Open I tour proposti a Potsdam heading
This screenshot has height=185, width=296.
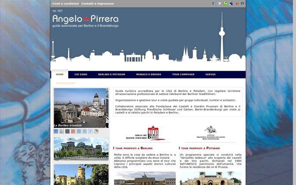coord(199,148)
